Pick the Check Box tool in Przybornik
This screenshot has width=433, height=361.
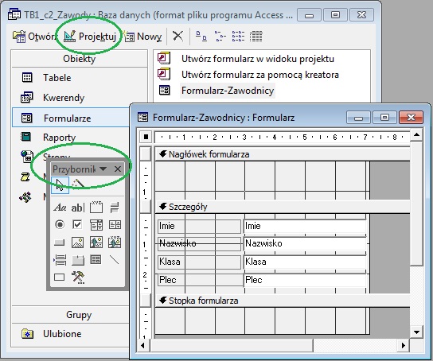77,224
